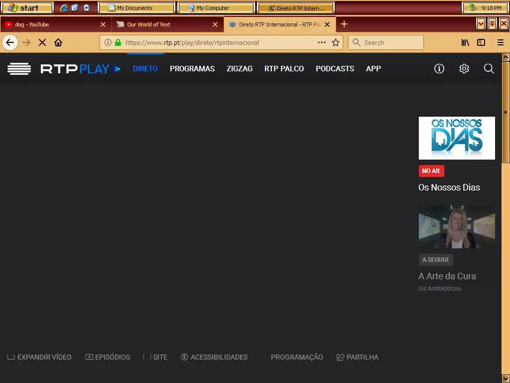This screenshot has width=510, height=383.
Task: Click the Windows Media Player quick launch icon
Action: pos(87,8)
